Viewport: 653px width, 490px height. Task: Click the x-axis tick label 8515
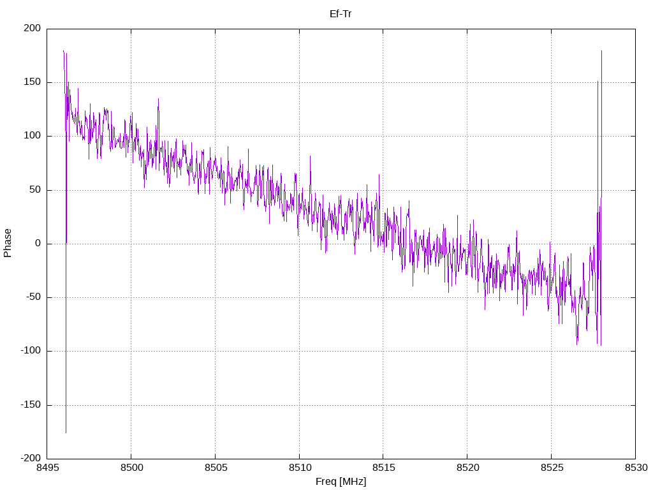[383, 468]
